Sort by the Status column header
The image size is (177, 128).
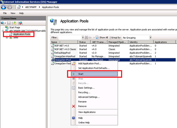click(x=84, y=42)
